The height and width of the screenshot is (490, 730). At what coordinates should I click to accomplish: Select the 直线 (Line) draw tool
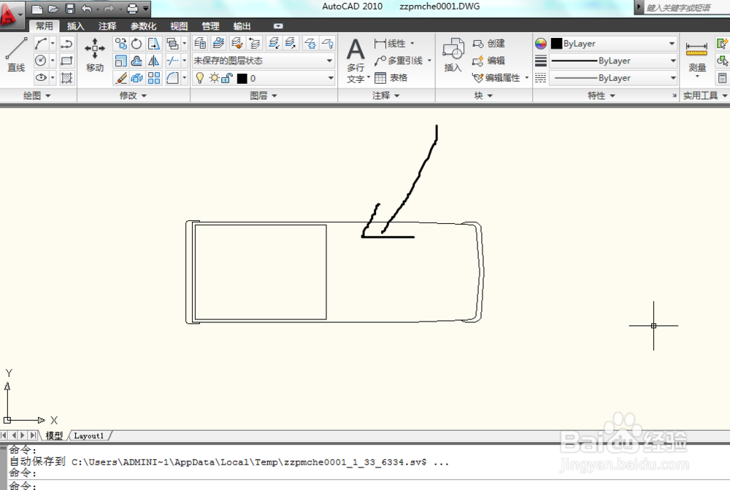pos(16,55)
